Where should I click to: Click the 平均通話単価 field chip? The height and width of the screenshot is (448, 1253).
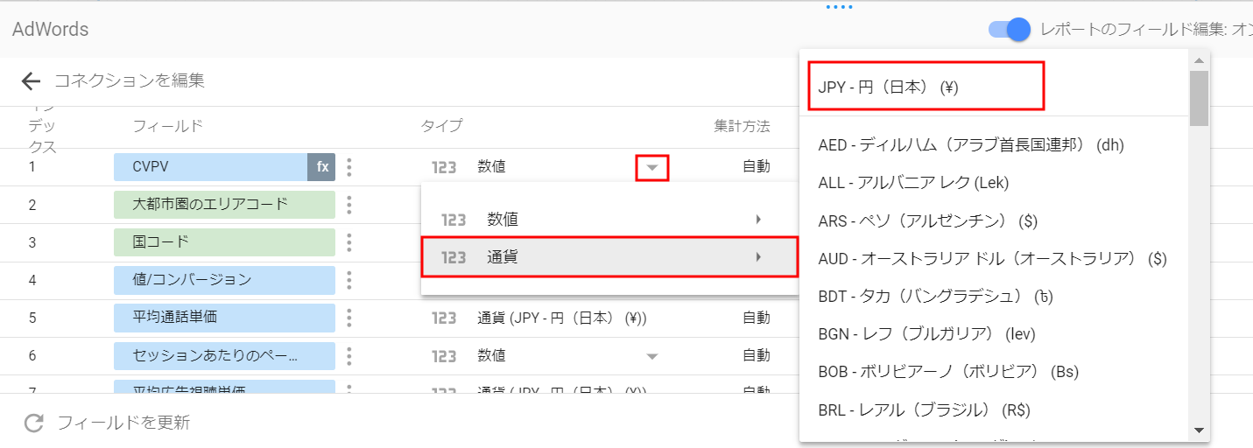point(225,318)
